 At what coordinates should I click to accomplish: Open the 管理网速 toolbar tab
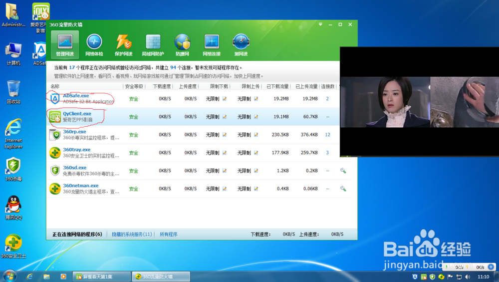pyautogui.click(x=65, y=44)
